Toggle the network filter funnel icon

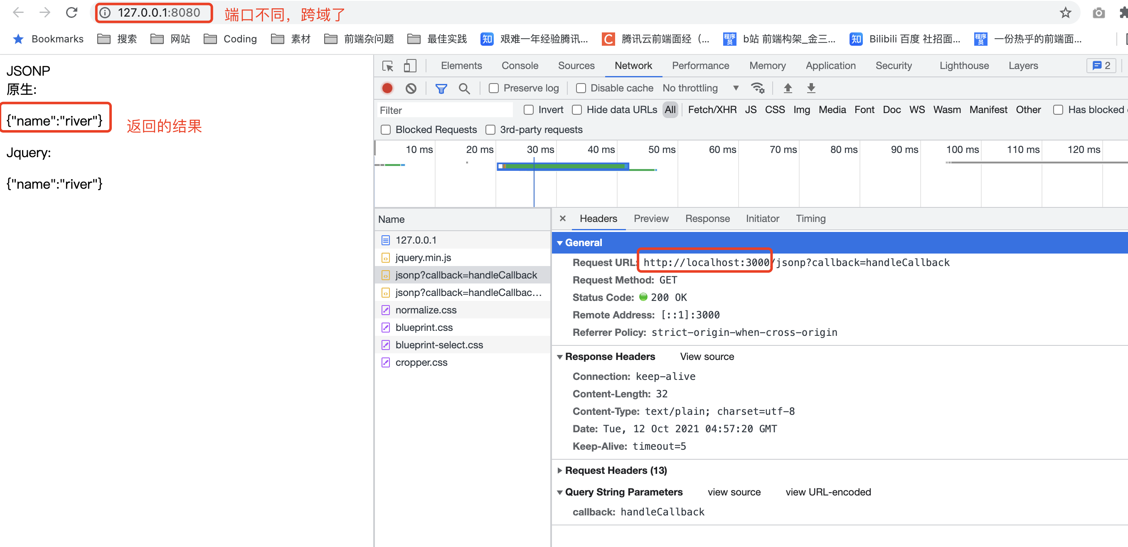pos(441,89)
